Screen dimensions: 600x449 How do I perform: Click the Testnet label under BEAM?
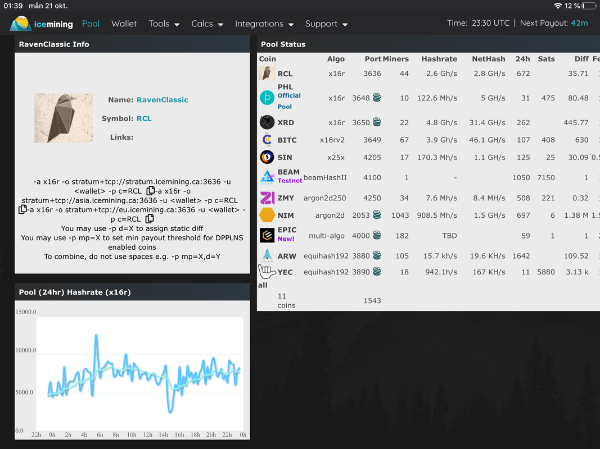click(x=290, y=181)
